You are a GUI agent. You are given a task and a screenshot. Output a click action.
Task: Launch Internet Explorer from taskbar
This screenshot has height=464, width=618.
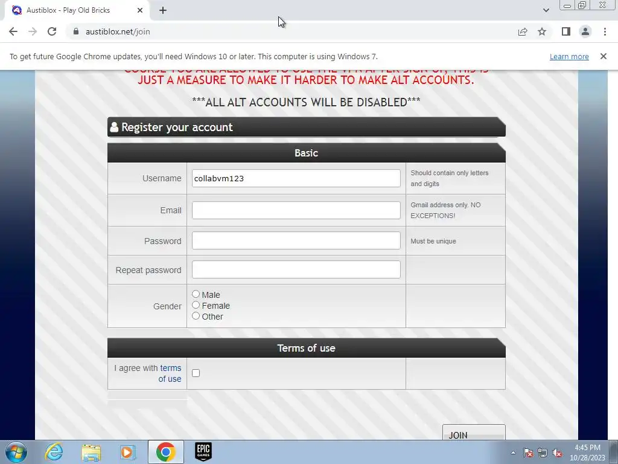click(x=53, y=452)
